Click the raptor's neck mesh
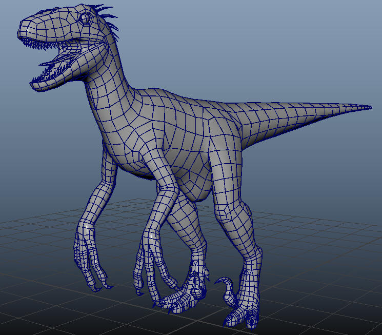 point(108,73)
